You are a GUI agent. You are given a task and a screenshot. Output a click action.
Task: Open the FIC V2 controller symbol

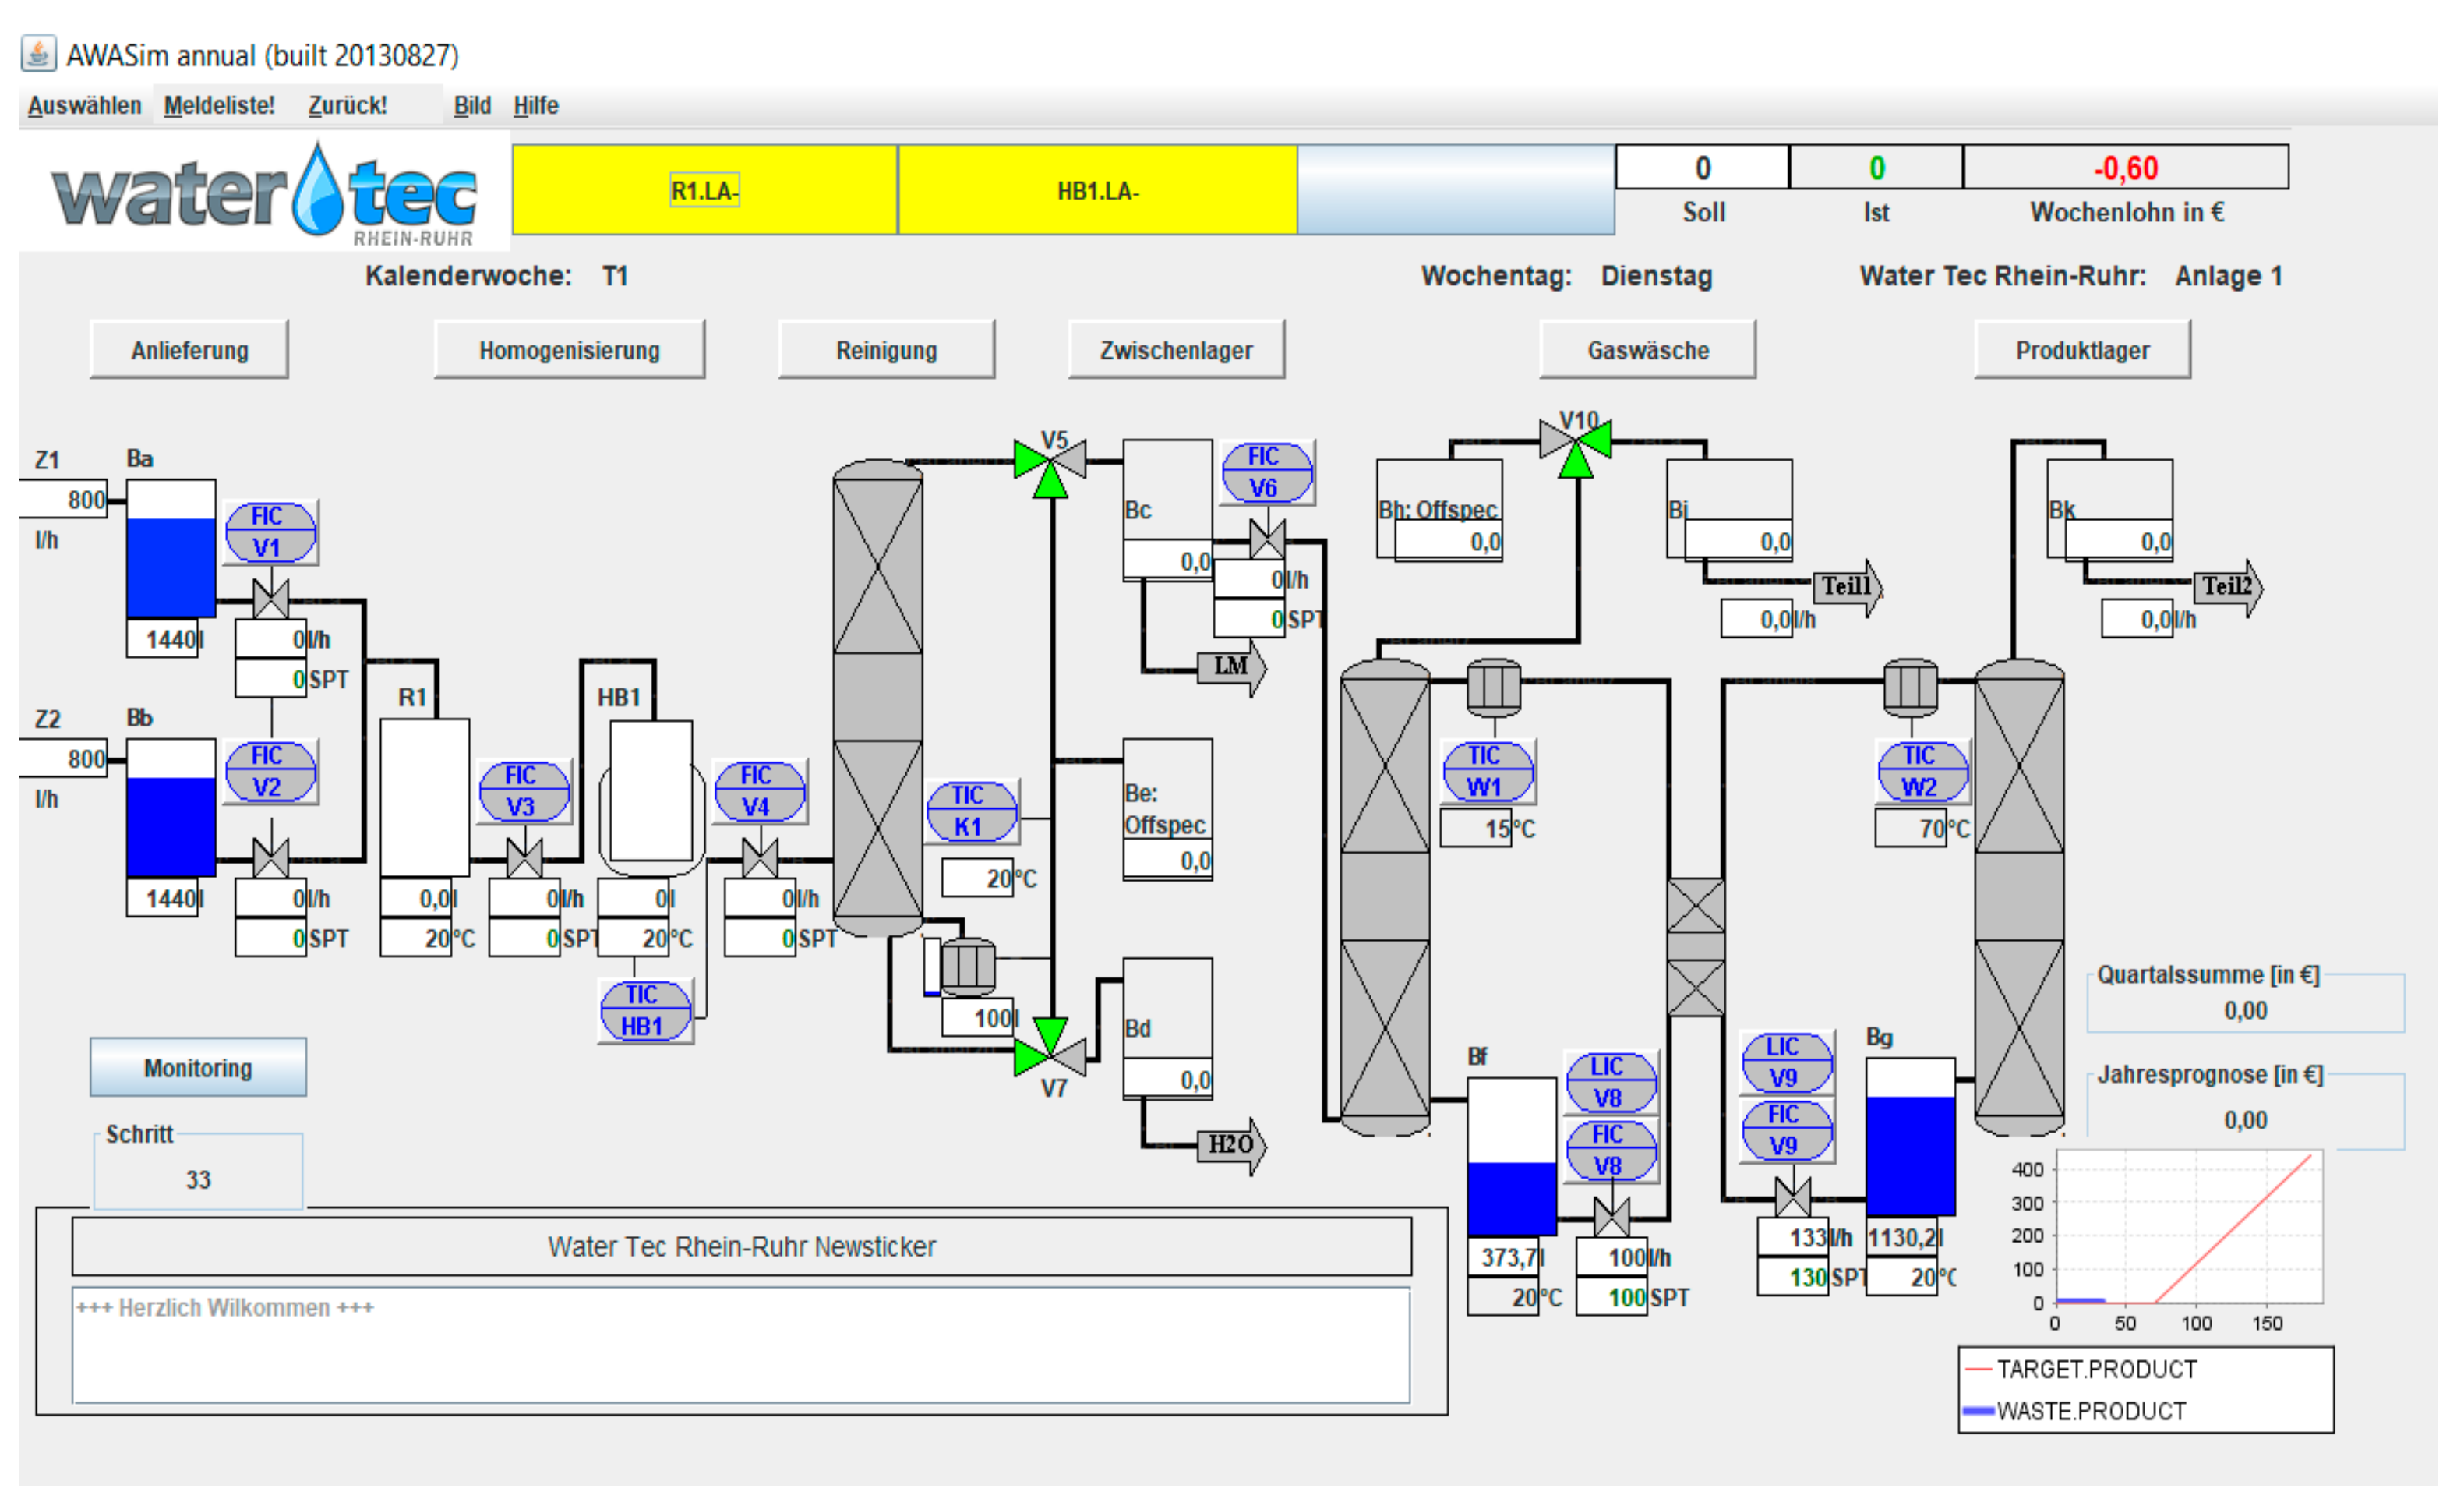coord(270,771)
